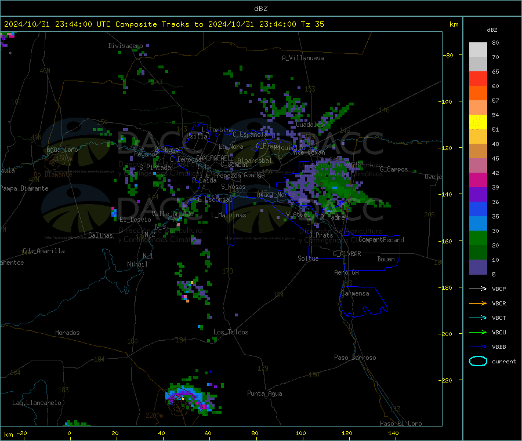Image resolution: width=522 pixels, height=441 pixels.
Task: Click the CompantEscard location label
Action: [381, 240]
